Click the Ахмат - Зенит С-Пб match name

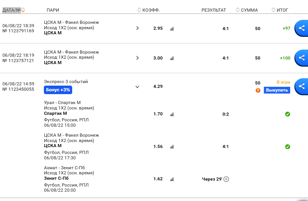[65, 168]
